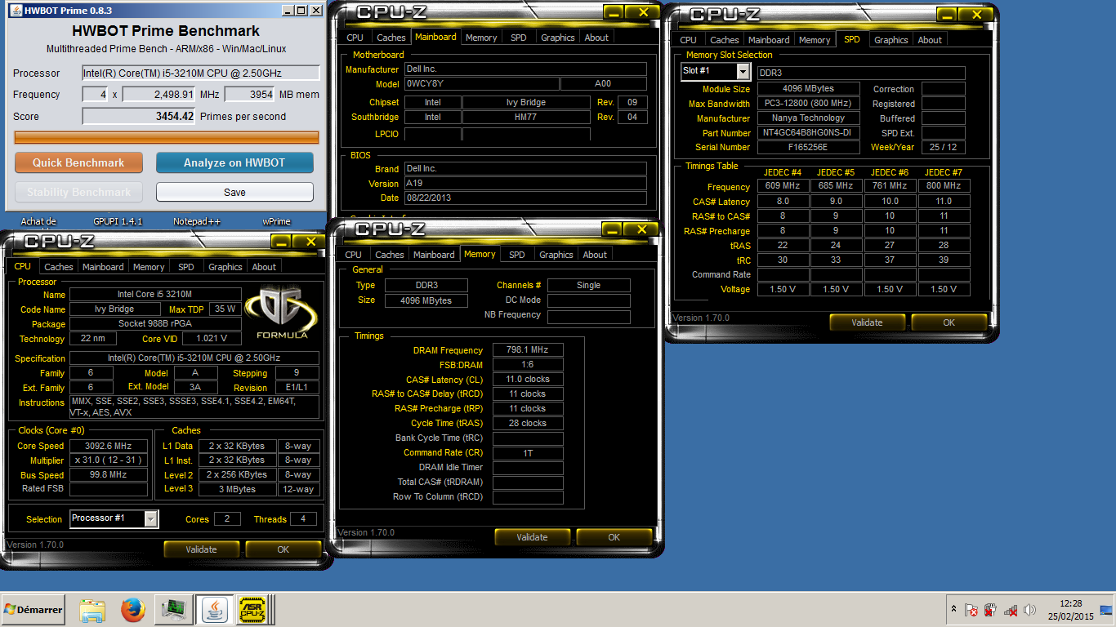This screenshot has width=1116, height=627.
Task: Click OK in the SPD CPU-Z window
Action: click(949, 322)
